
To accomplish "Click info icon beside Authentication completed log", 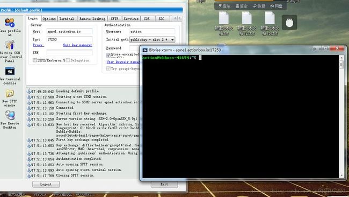I will click(x=29, y=159).
